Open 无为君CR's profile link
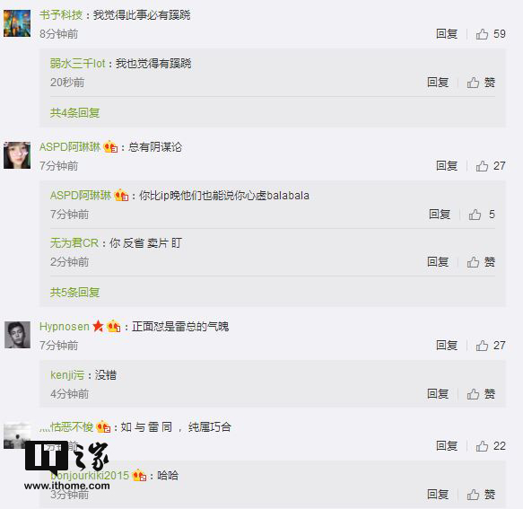The height and width of the screenshot is (509, 523). click(x=74, y=242)
